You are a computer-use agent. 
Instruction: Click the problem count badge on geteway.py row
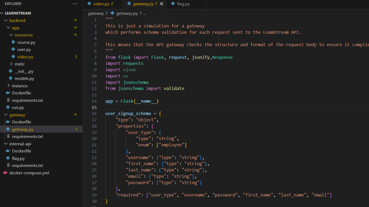click(76, 129)
